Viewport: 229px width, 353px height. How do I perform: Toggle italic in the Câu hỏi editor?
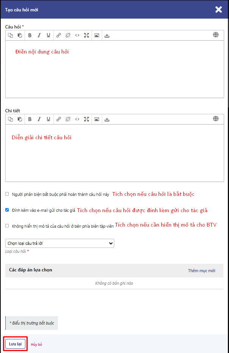[39, 35]
